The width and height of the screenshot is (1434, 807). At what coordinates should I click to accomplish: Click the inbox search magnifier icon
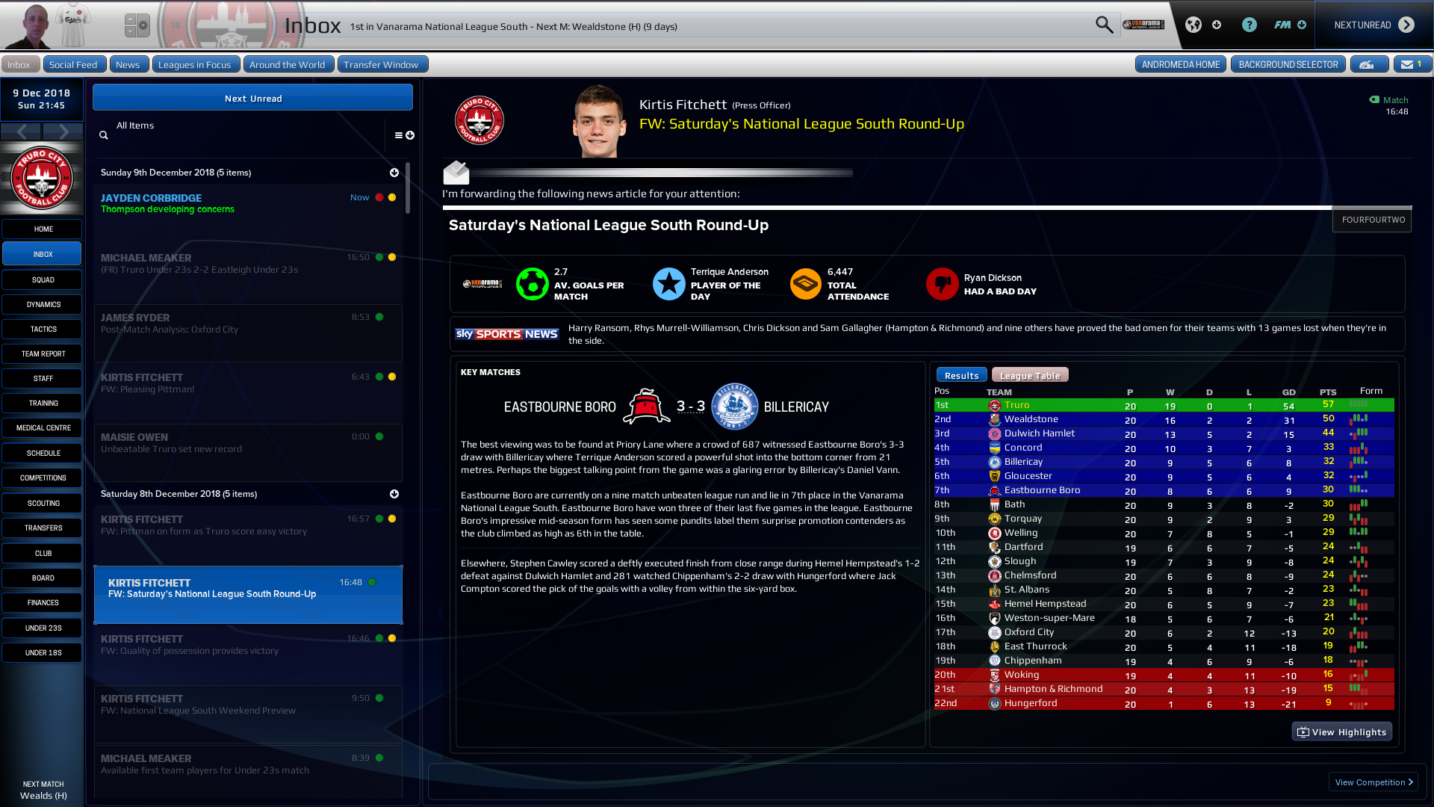104,135
